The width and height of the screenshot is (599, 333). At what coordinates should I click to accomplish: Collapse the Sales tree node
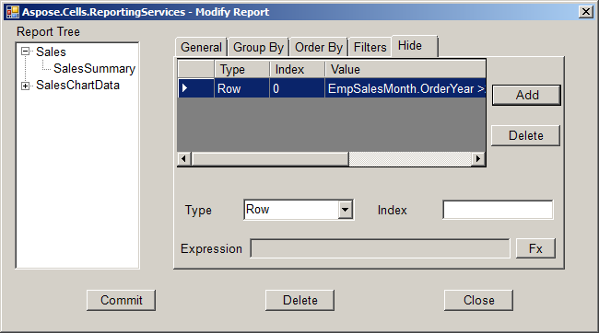click(25, 52)
